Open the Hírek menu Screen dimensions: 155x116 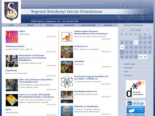pyautogui.click(x=11, y=25)
